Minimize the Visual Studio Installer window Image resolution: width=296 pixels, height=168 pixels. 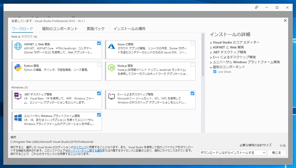266,7
